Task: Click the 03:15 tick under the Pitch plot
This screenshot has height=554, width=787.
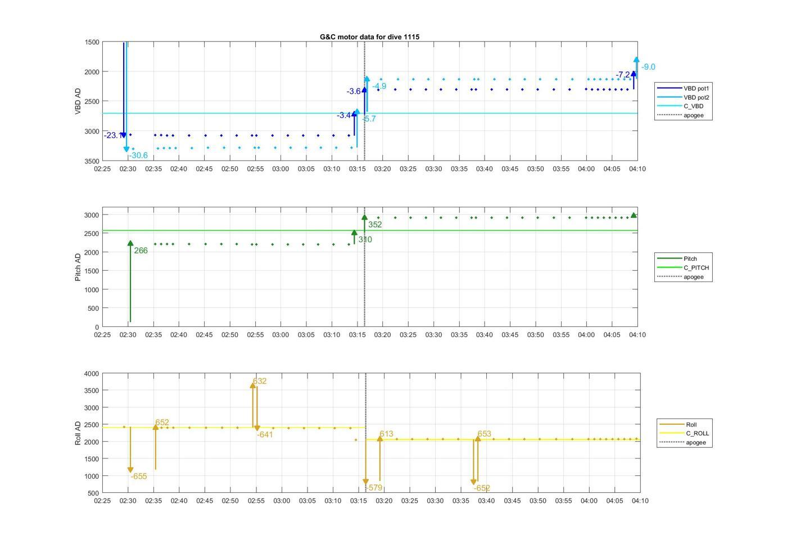Action: point(357,334)
